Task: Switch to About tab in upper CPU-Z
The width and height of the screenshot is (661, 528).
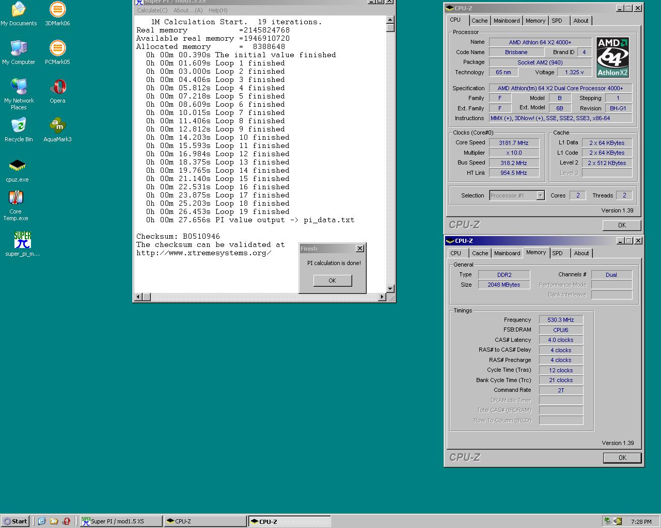Action: click(x=581, y=21)
